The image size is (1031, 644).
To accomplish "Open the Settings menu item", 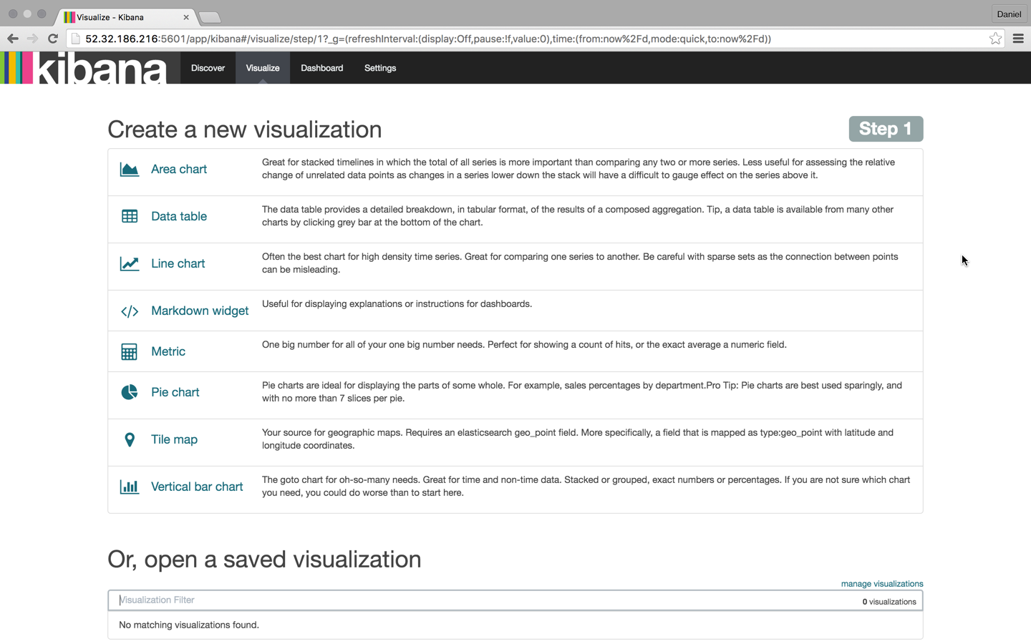I will [379, 67].
